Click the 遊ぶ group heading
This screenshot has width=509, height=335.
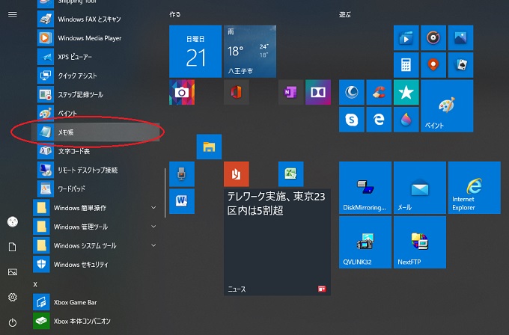point(345,14)
